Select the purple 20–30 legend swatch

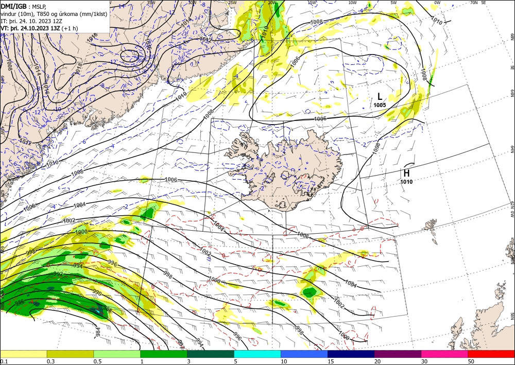point(398,354)
